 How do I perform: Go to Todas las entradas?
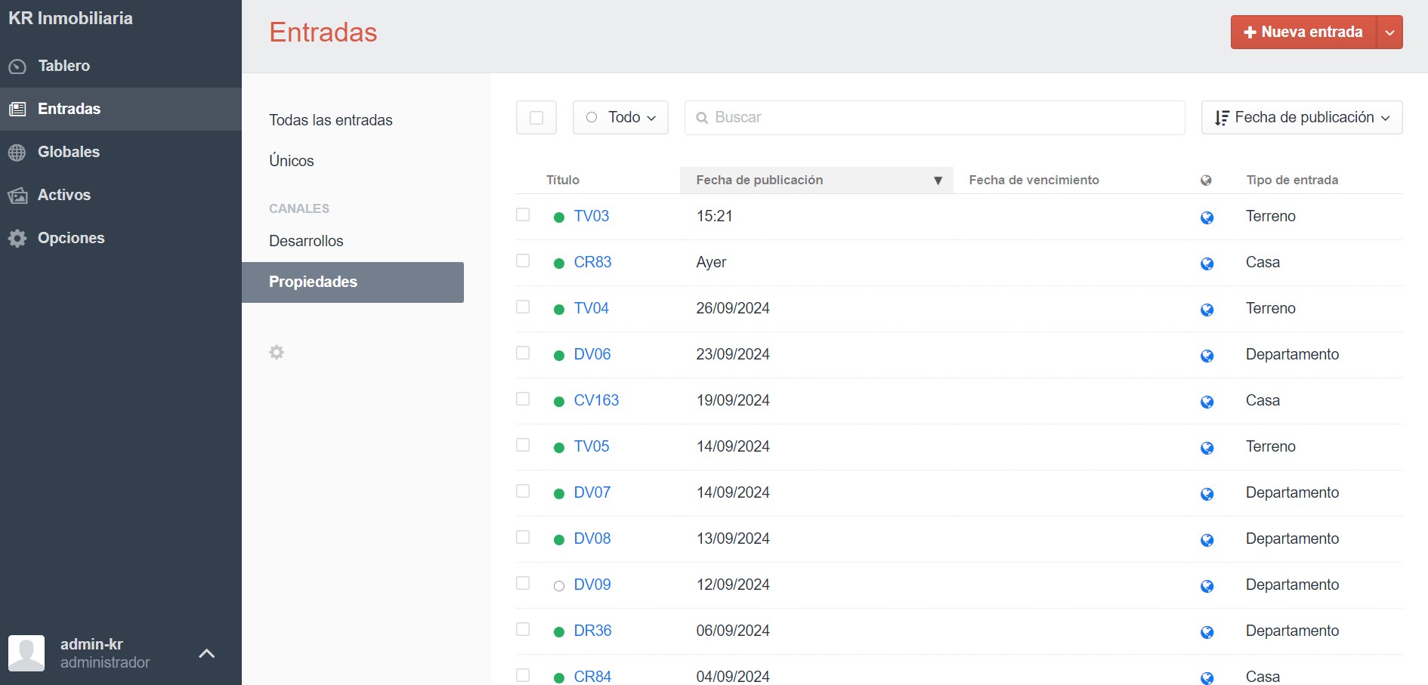331,120
